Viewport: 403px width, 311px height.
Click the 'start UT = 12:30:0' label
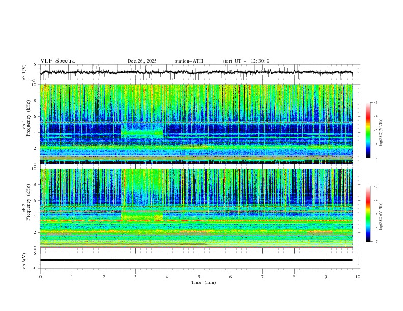coord(246,61)
